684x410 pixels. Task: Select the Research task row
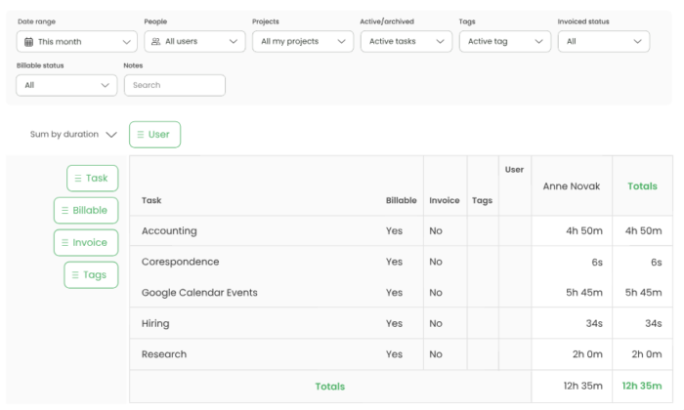pyautogui.click(x=401, y=354)
